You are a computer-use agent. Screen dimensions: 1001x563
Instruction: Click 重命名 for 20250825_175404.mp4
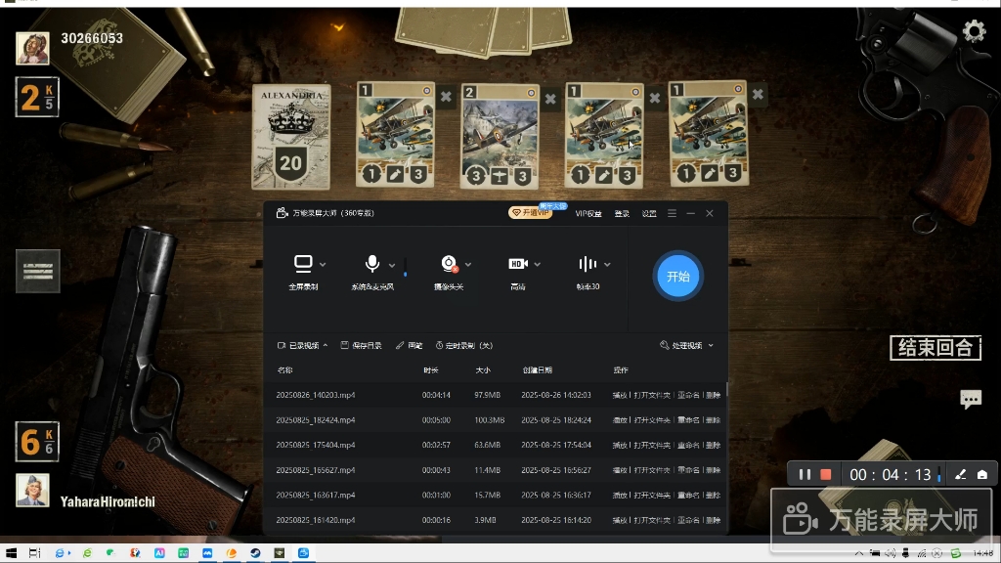click(x=688, y=445)
